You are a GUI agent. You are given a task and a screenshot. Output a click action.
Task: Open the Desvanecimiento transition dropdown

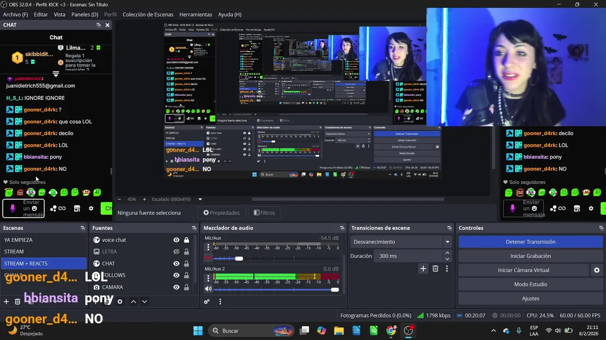pos(401,242)
